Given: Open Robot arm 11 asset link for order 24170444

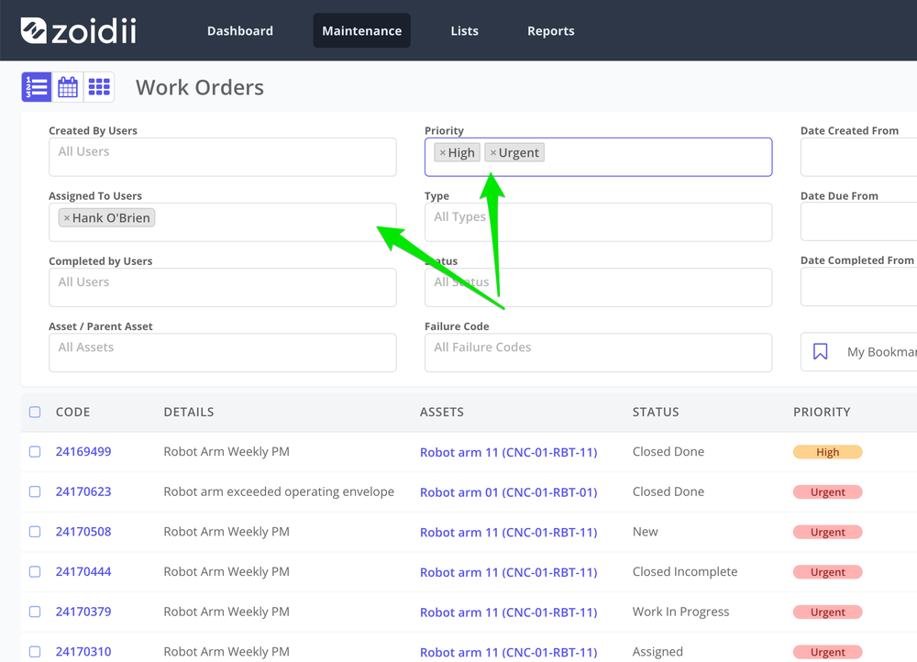Looking at the screenshot, I should [508, 572].
